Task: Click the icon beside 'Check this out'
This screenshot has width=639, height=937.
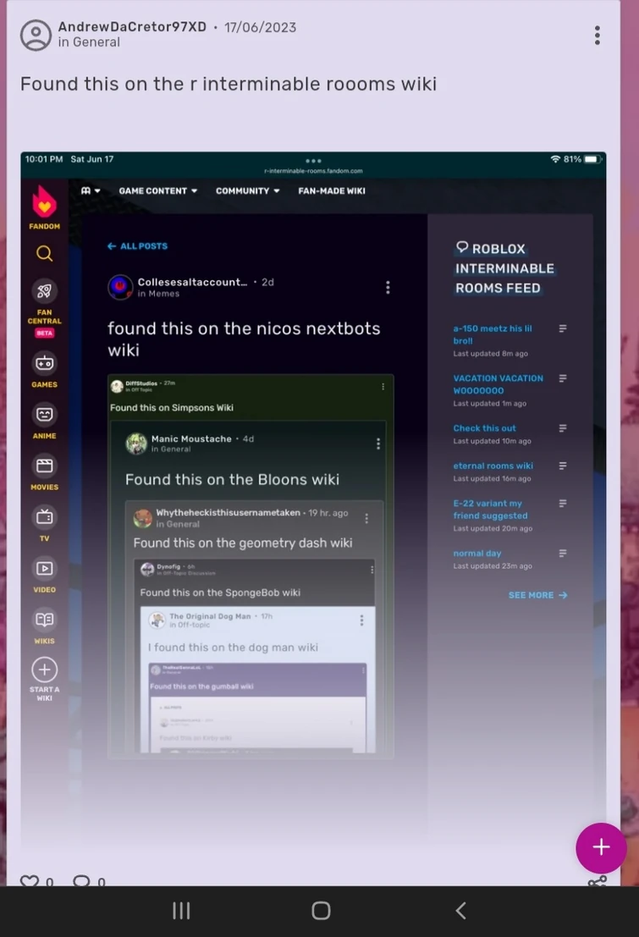Action: [563, 427]
